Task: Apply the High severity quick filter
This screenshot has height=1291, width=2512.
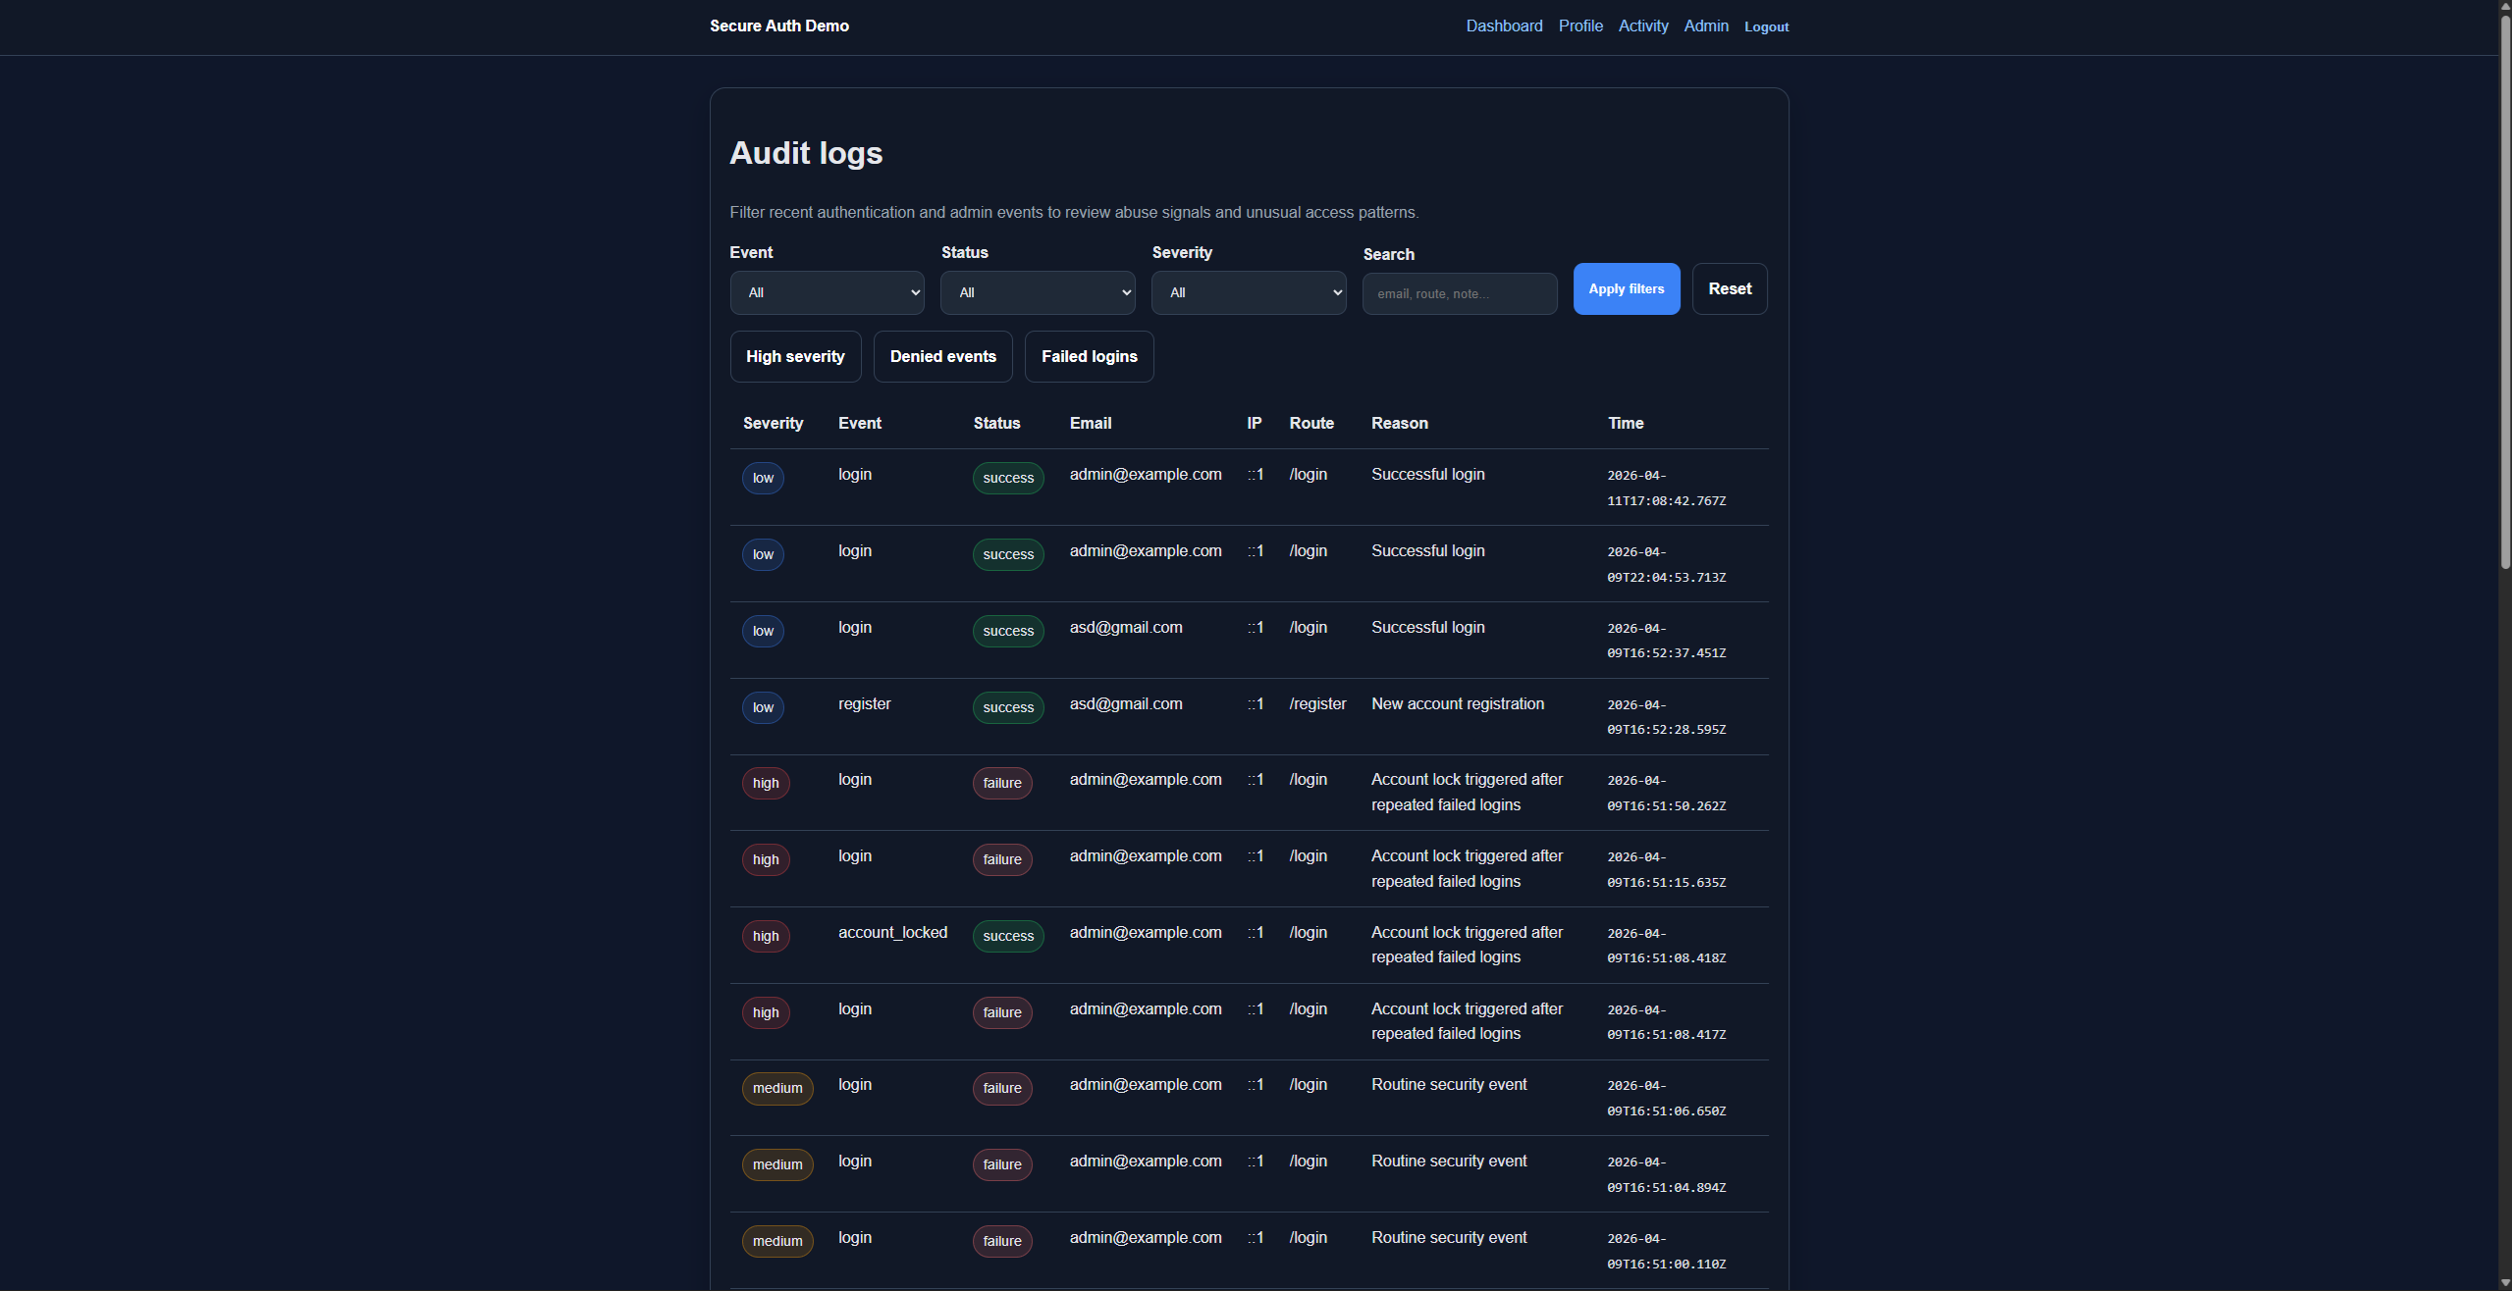Action: click(795, 356)
